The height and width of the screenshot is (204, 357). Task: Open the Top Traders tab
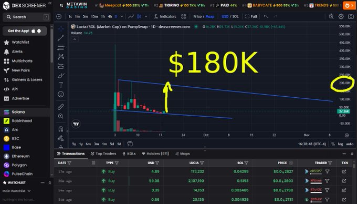(103, 154)
